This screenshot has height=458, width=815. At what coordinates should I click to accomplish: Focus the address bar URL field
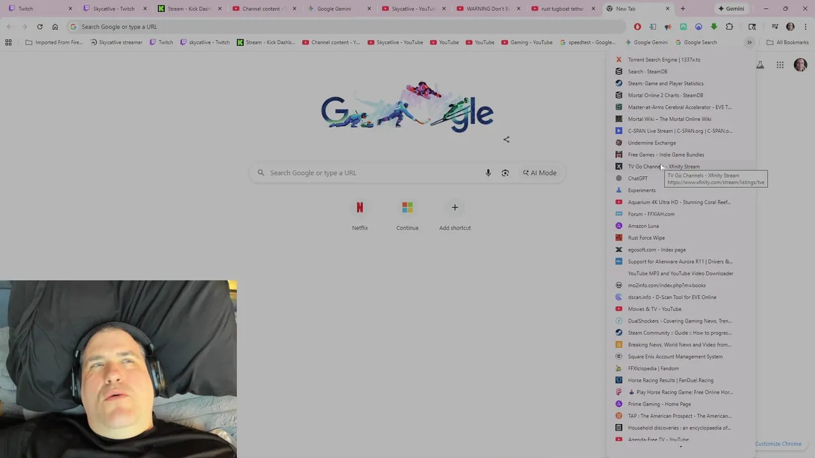(x=347, y=27)
